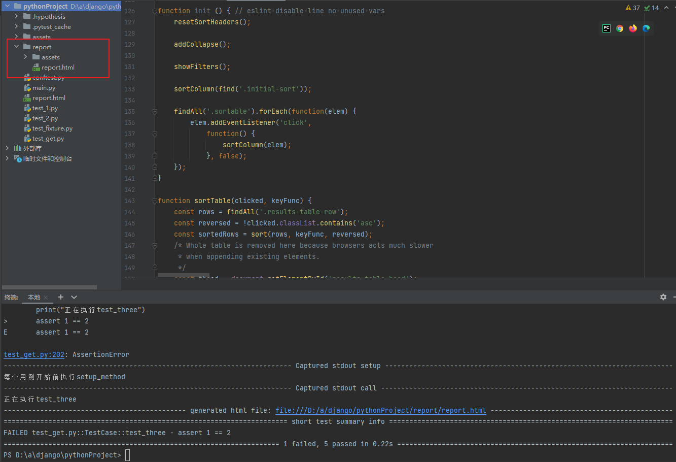Click line number 133 in gutter
Viewport: 676px width, 462px height.
(x=130, y=89)
